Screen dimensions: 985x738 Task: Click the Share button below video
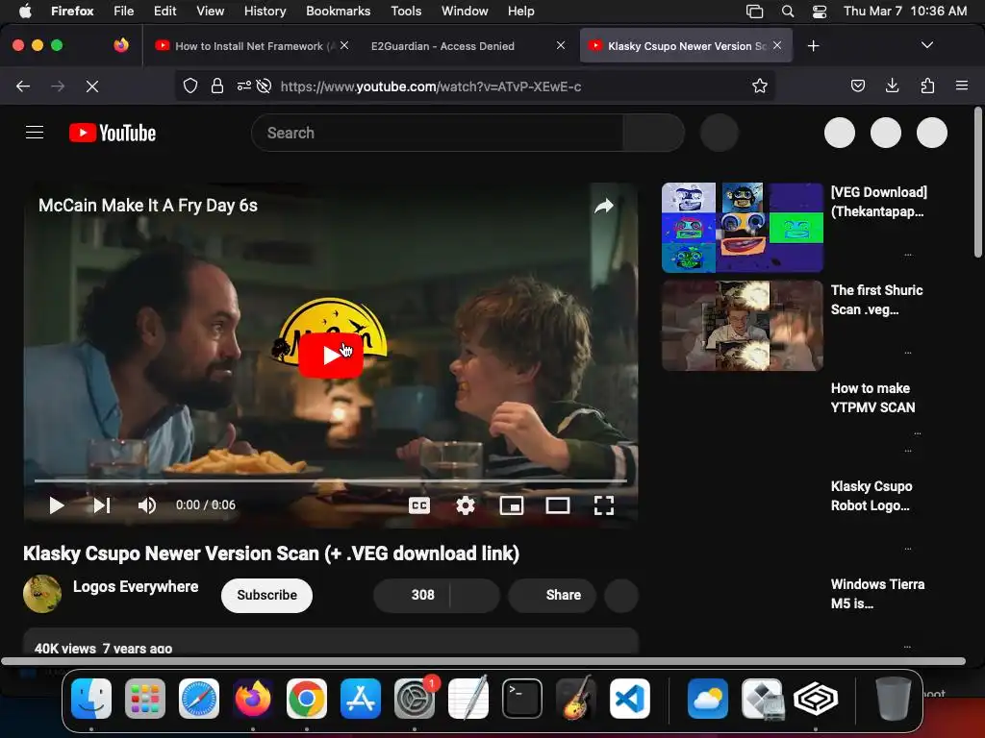pyautogui.click(x=552, y=595)
